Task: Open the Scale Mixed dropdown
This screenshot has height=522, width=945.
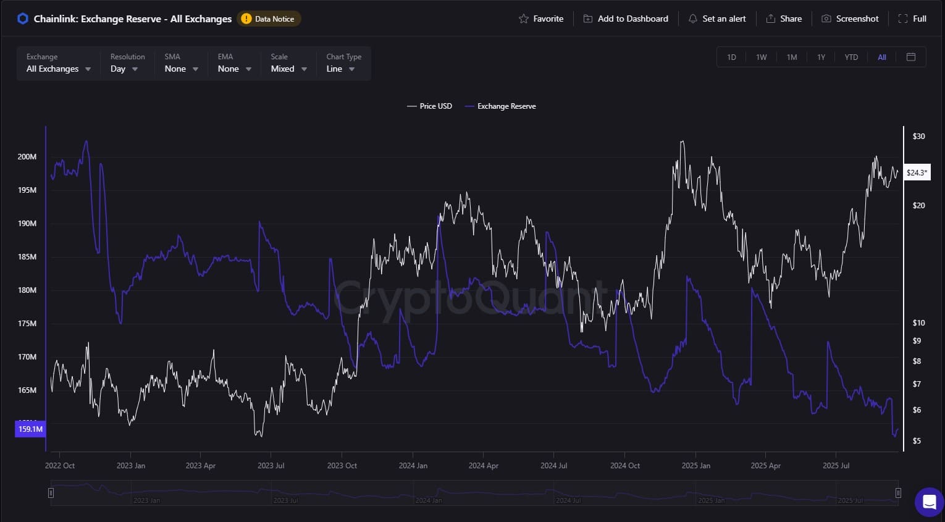Action: coord(288,63)
